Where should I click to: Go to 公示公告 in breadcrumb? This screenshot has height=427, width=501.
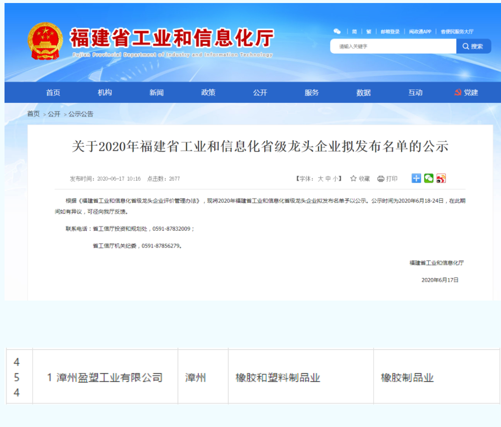point(81,114)
